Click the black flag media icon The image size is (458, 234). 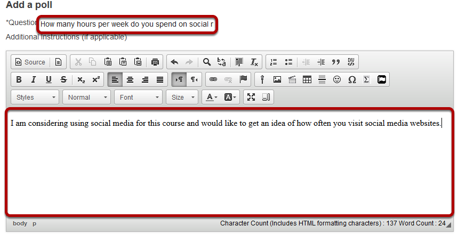pos(381,79)
